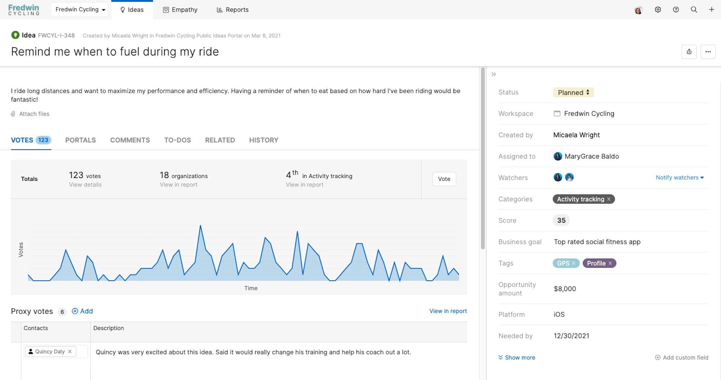
Task: Remove the GPS tag
Action: tap(574, 263)
